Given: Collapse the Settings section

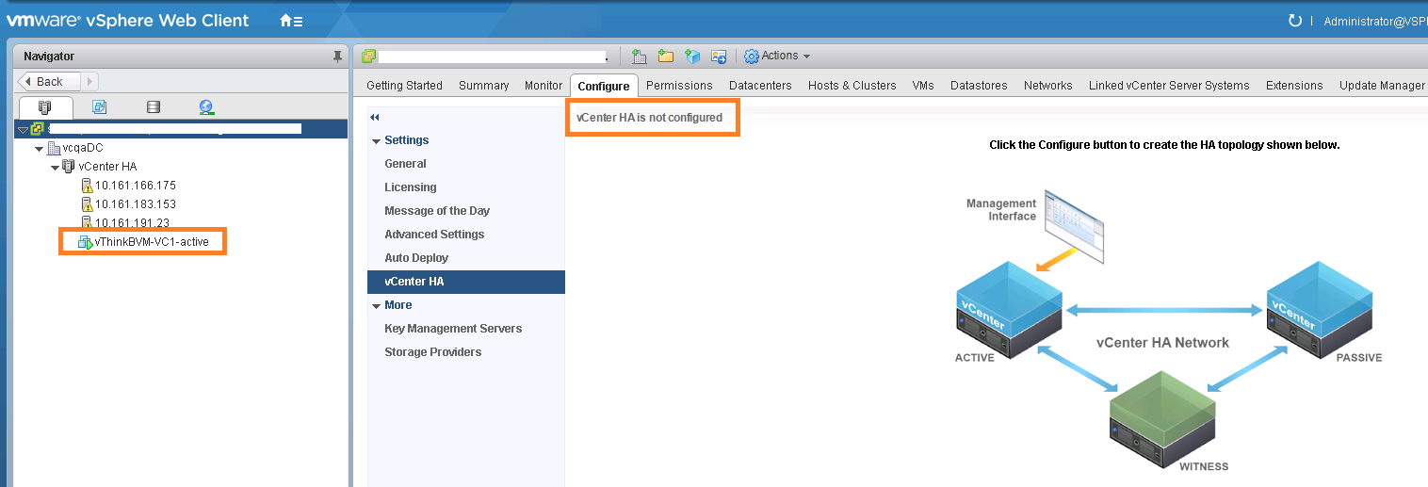Looking at the screenshot, I should click(377, 141).
